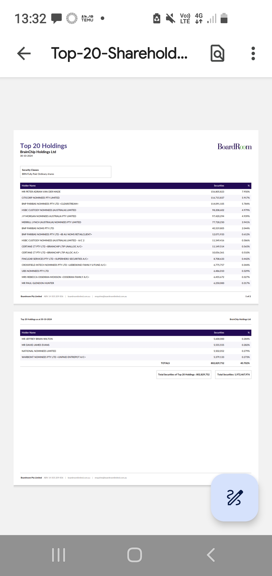Image resolution: width=272 pixels, height=576 pixels.
Task: Tap row NATIONAL NOMINEES LIMITED
Action: (136, 351)
